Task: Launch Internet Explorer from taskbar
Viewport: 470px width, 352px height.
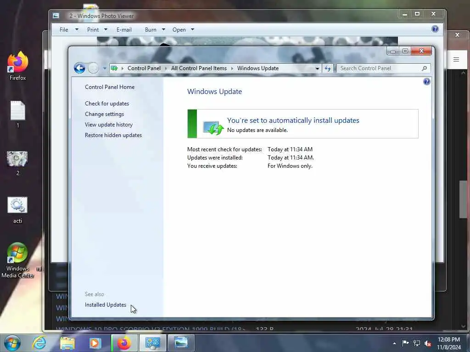Action: click(39, 343)
